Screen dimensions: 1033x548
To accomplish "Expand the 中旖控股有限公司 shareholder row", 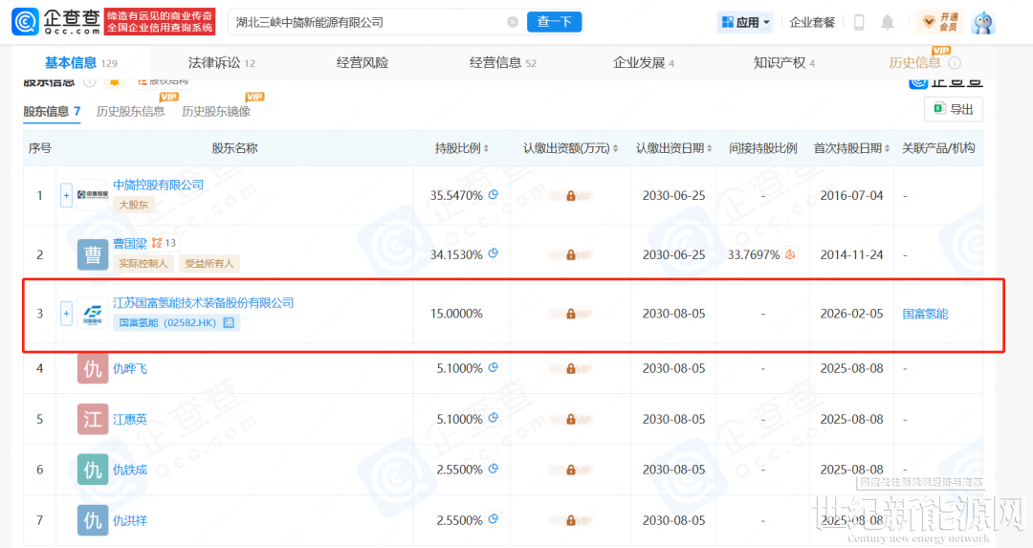I will tap(66, 195).
